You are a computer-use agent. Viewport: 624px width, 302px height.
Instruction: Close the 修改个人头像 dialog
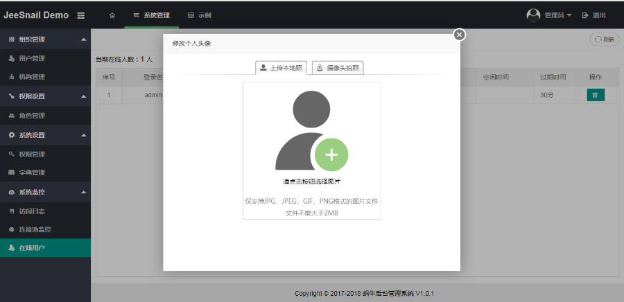click(x=459, y=35)
